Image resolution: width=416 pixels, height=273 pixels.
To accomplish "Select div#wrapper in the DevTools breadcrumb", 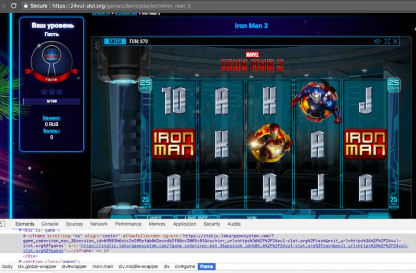I will [x=74, y=267].
